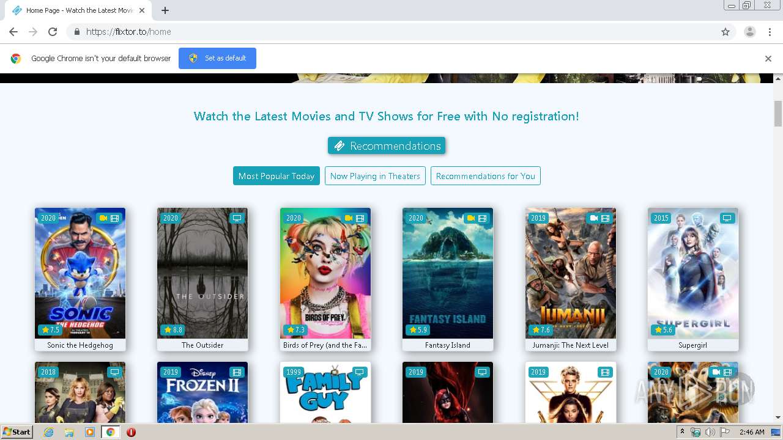Click Fantasy Island 5.9 rating badge
This screenshot has width=783, height=440.
[418, 330]
